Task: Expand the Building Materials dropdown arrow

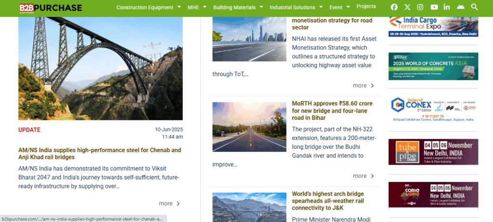Action: tap(261, 7)
